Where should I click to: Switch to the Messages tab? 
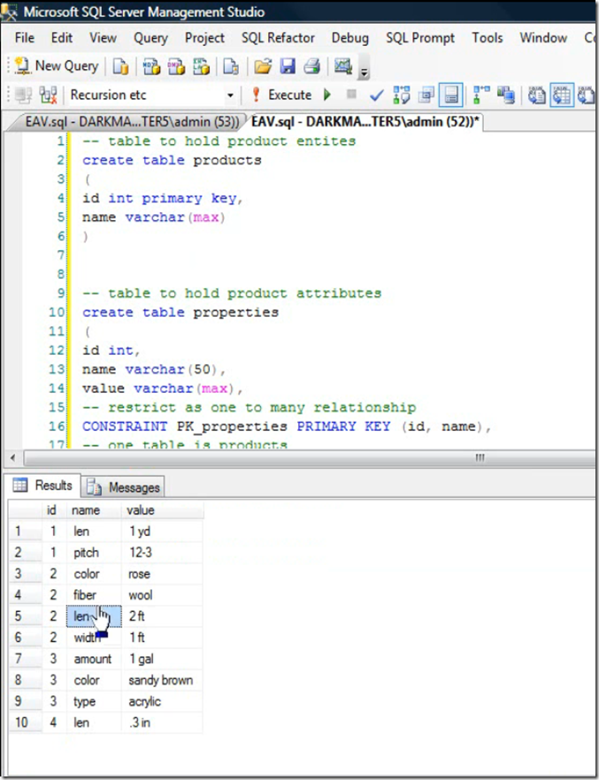point(123,487)
